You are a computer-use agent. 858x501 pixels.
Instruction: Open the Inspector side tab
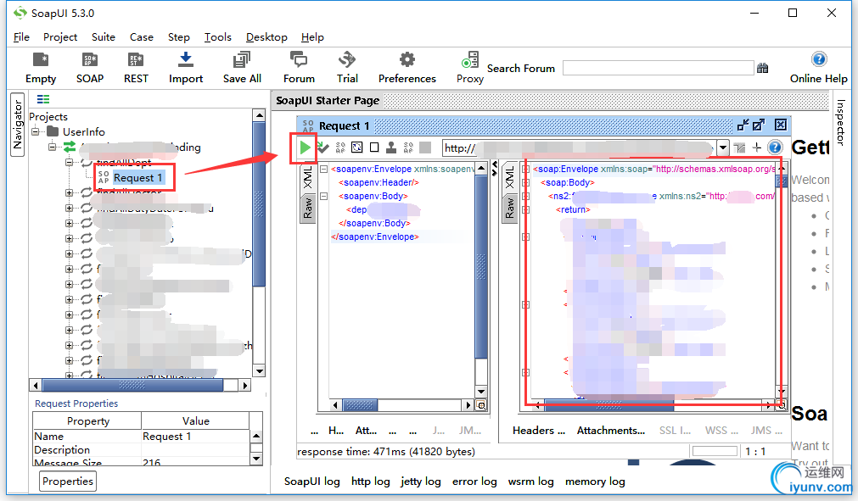[840, 122]
